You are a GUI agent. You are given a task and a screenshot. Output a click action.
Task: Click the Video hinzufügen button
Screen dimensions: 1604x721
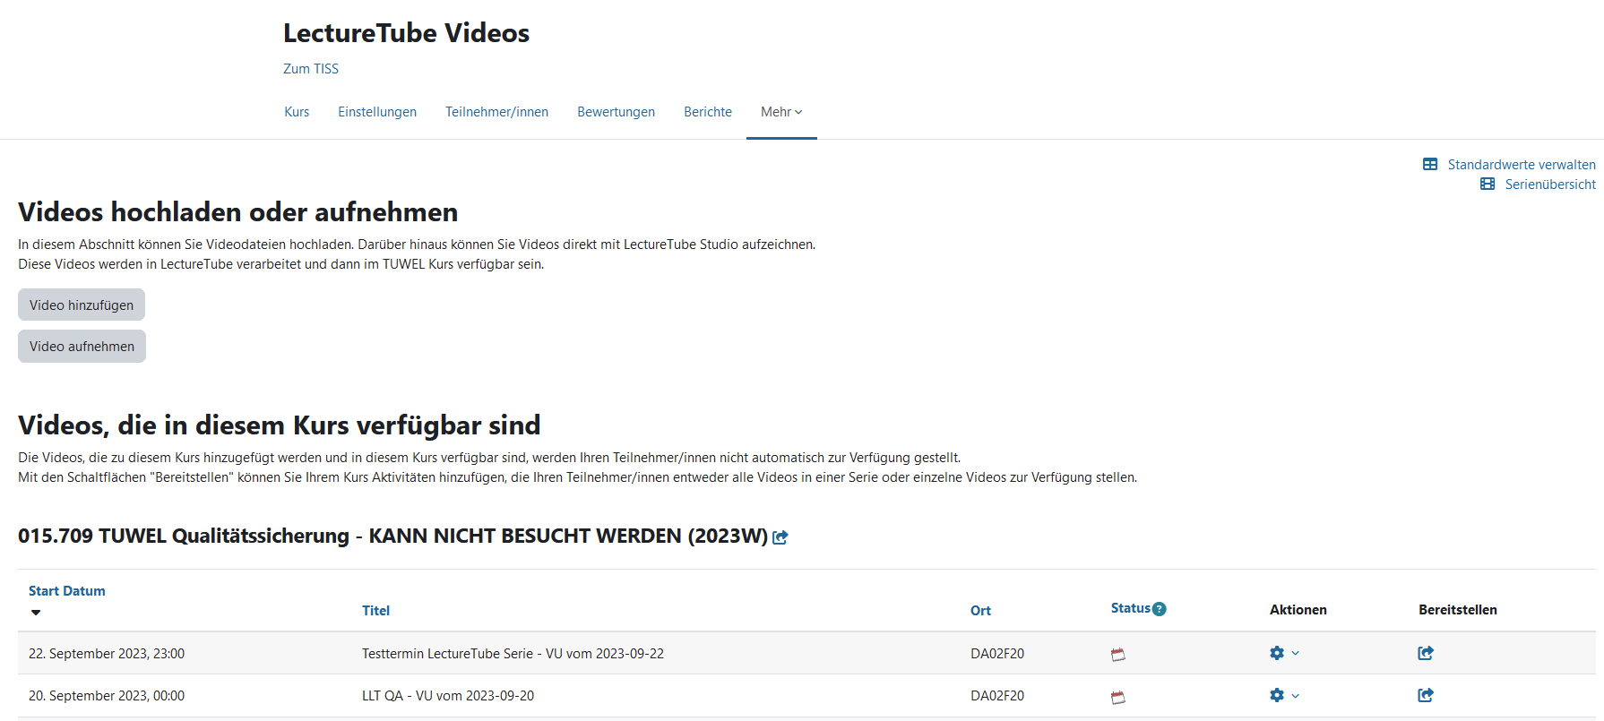(82, 305)
